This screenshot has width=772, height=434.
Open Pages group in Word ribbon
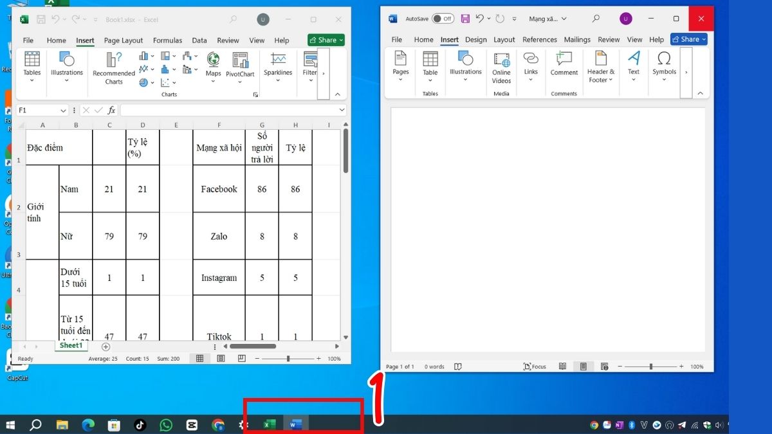pyautogui.click(x=401, y=67)
